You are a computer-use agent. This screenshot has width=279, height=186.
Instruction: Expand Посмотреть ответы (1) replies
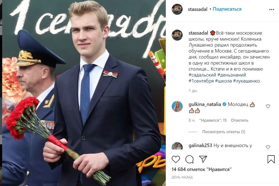click(224, 132)
